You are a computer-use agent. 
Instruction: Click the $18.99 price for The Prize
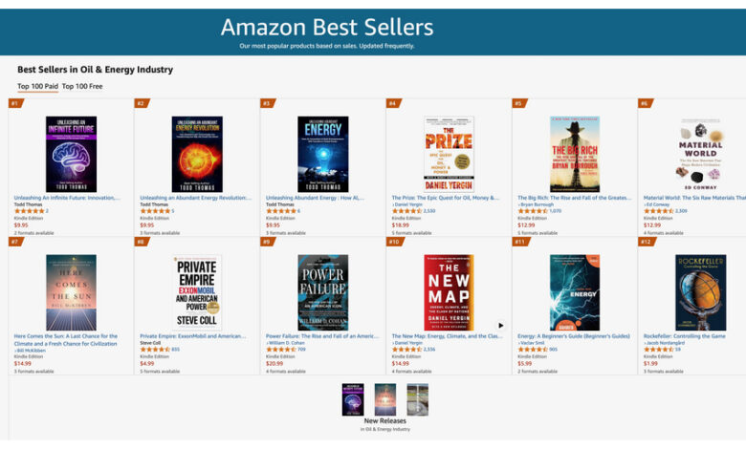coord(400,224)
